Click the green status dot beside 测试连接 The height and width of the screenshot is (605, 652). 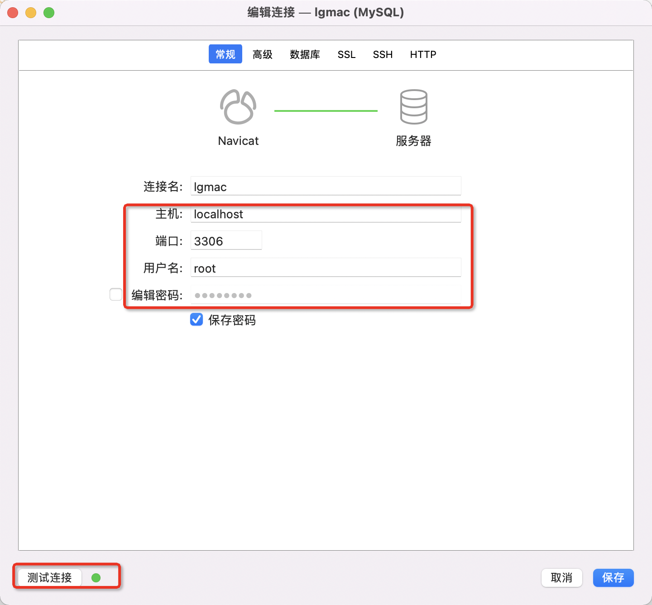[x=96, y=577]
